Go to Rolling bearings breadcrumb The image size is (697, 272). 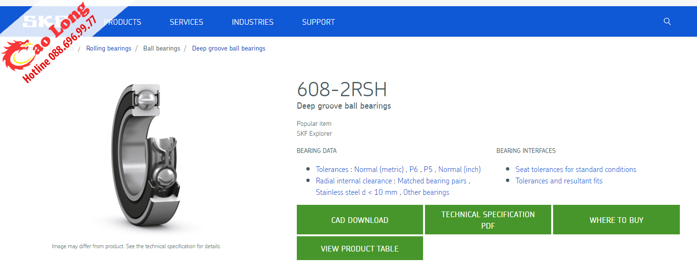[109, 48]
